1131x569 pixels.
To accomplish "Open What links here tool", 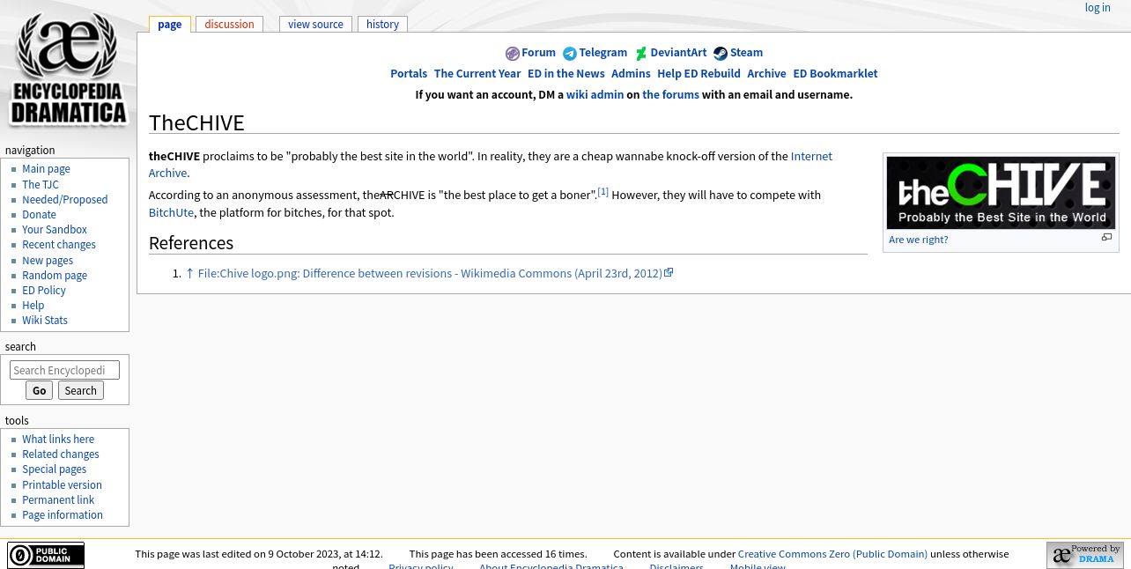I will click(x=58, y=440).
